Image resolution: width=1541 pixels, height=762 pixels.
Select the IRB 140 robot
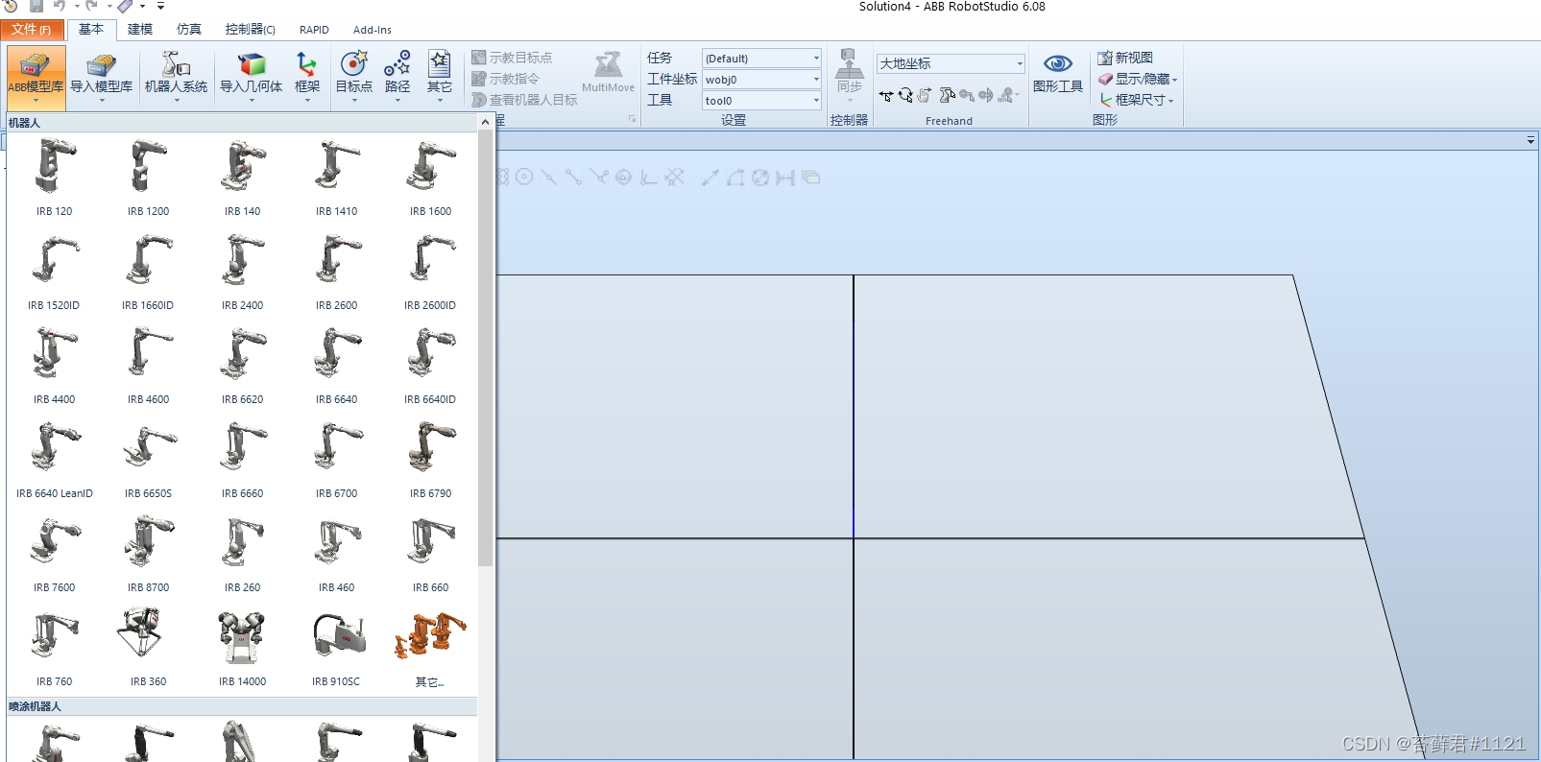[x=243, y=177]
